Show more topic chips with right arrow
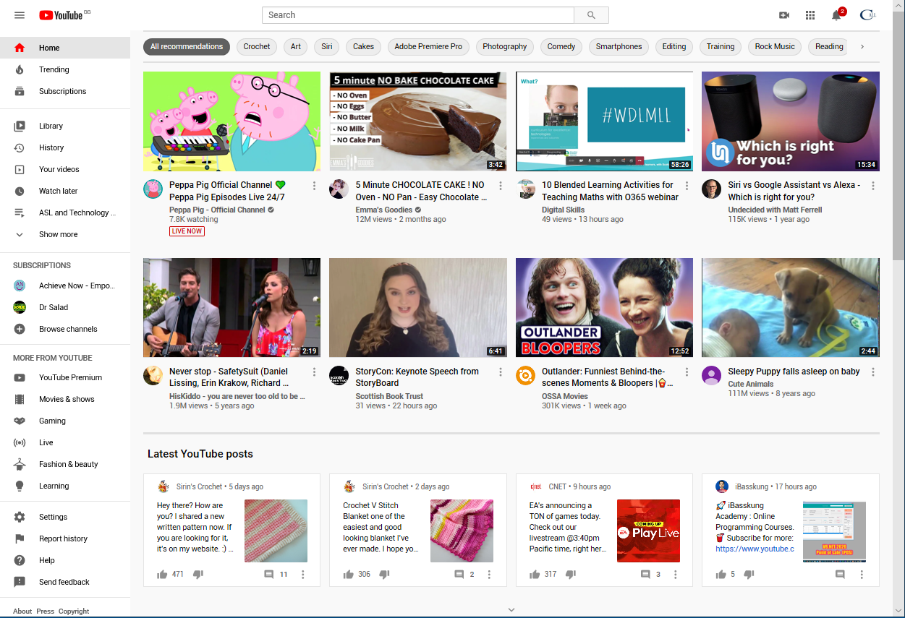 862,46
